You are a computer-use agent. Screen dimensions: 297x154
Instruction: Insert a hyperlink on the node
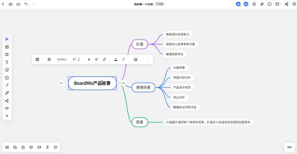(104, 59)
